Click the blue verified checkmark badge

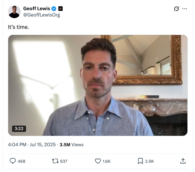point(54,9)
